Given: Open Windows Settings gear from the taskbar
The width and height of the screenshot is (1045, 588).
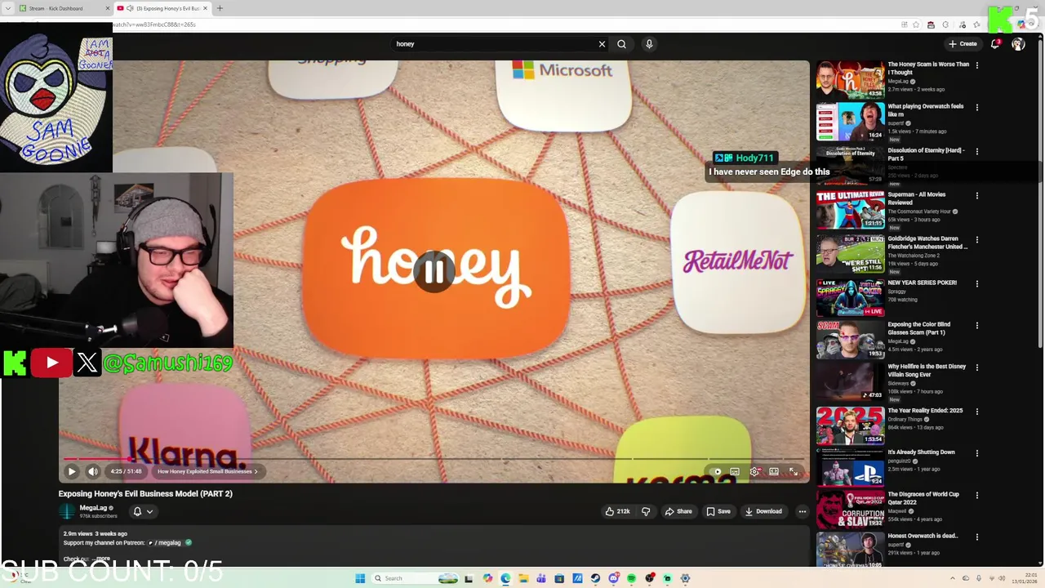Looking at the screenshot, I should point(685,578).
